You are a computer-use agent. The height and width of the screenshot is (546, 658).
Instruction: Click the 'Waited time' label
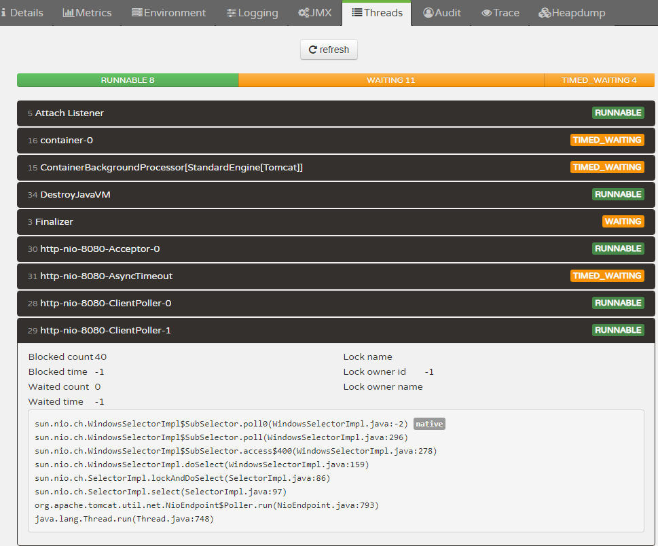56,401
